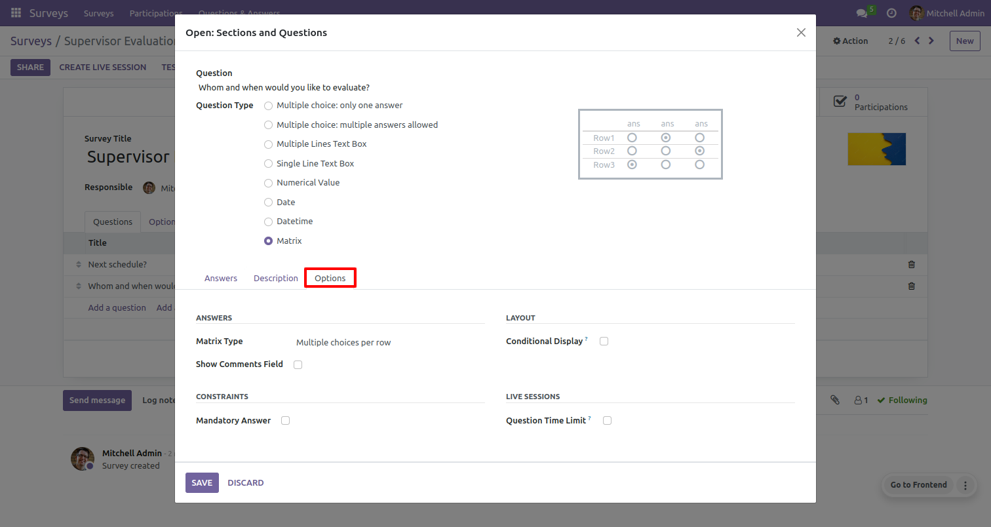Tick the Mandatory Answer checkbox
This screenshot has height=527, width=991.
pos(285,421)
